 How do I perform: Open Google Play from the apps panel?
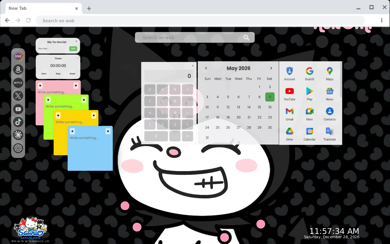pyautogui.click(x=310, y=94)
